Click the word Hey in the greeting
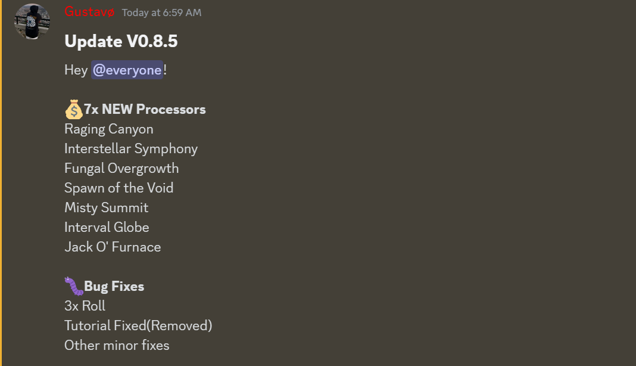This screenshot has height=366, width=636. pos(76,70)
